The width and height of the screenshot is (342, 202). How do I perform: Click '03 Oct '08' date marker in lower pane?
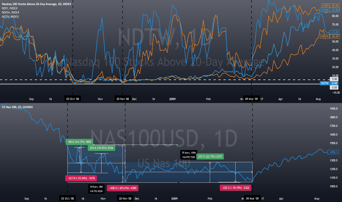coord(68,198)
